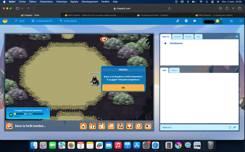The width and height of the screenshot is (245, 152).
Task: Open System Settings in the Dock
Action: [146, 145]
